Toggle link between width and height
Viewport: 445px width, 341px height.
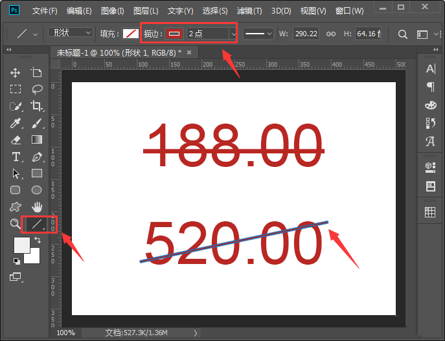point(330,34)
